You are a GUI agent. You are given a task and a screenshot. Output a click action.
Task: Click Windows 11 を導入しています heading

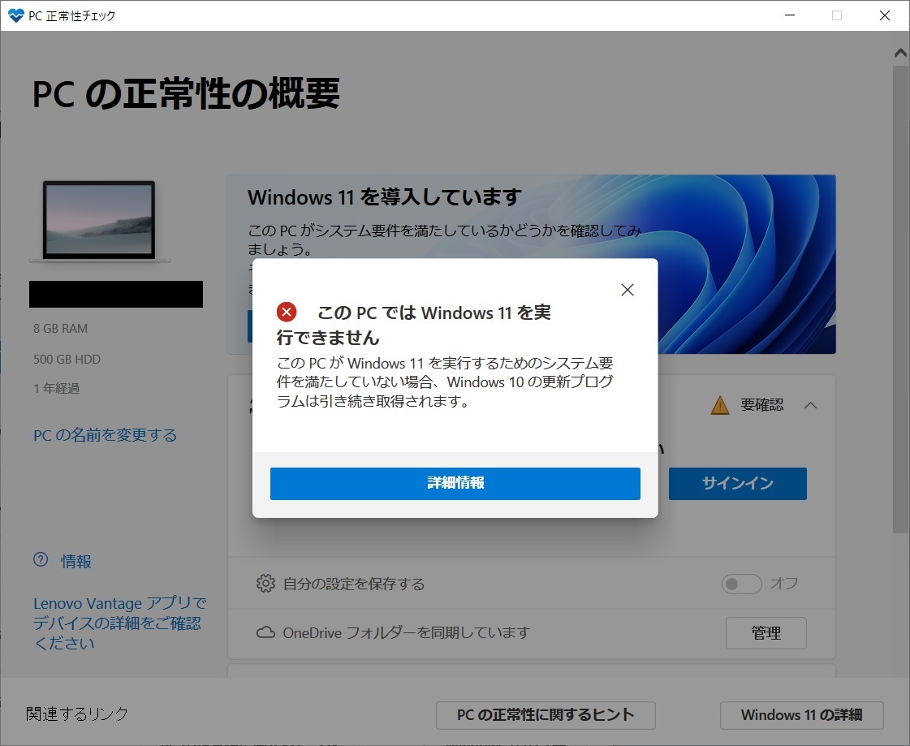[x=385, y=196]
